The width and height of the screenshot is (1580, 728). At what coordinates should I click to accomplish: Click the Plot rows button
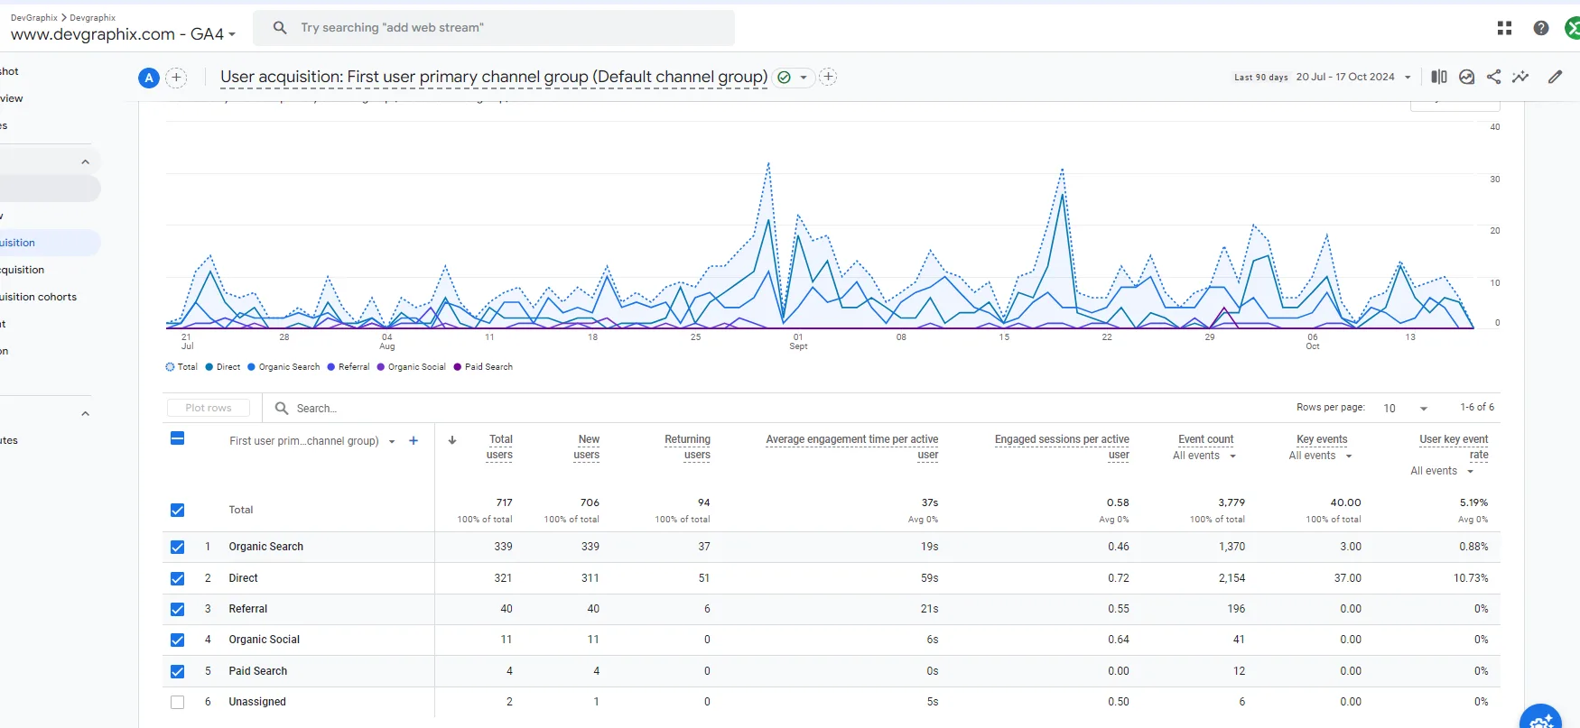pyautogui.click(x=209, y=408)
